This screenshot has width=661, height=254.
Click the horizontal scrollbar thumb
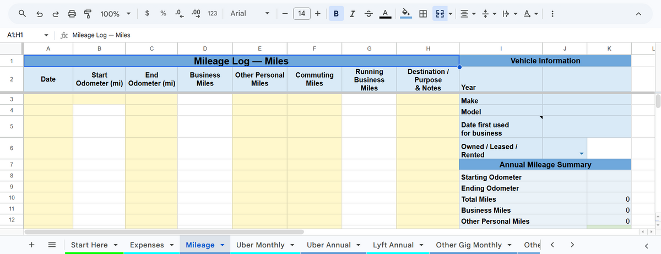[164, 232]
